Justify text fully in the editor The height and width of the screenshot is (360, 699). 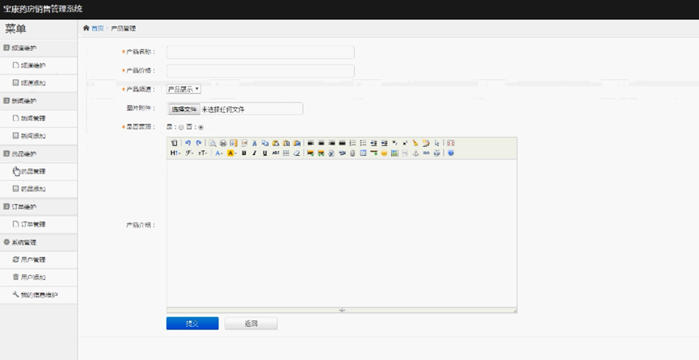pyautogui.click(x=342, y=143)
